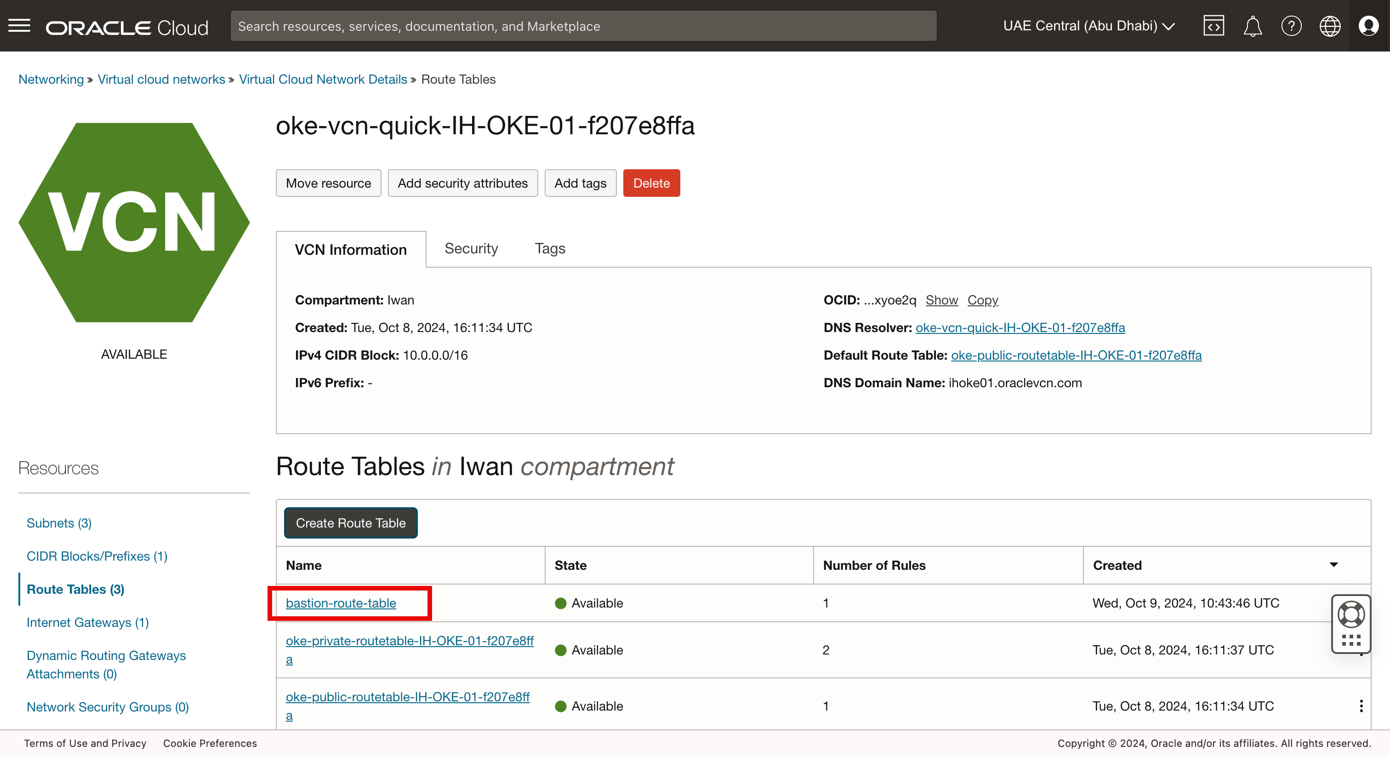
Task: Click the life ring support widget
Action: point(1350,614)
